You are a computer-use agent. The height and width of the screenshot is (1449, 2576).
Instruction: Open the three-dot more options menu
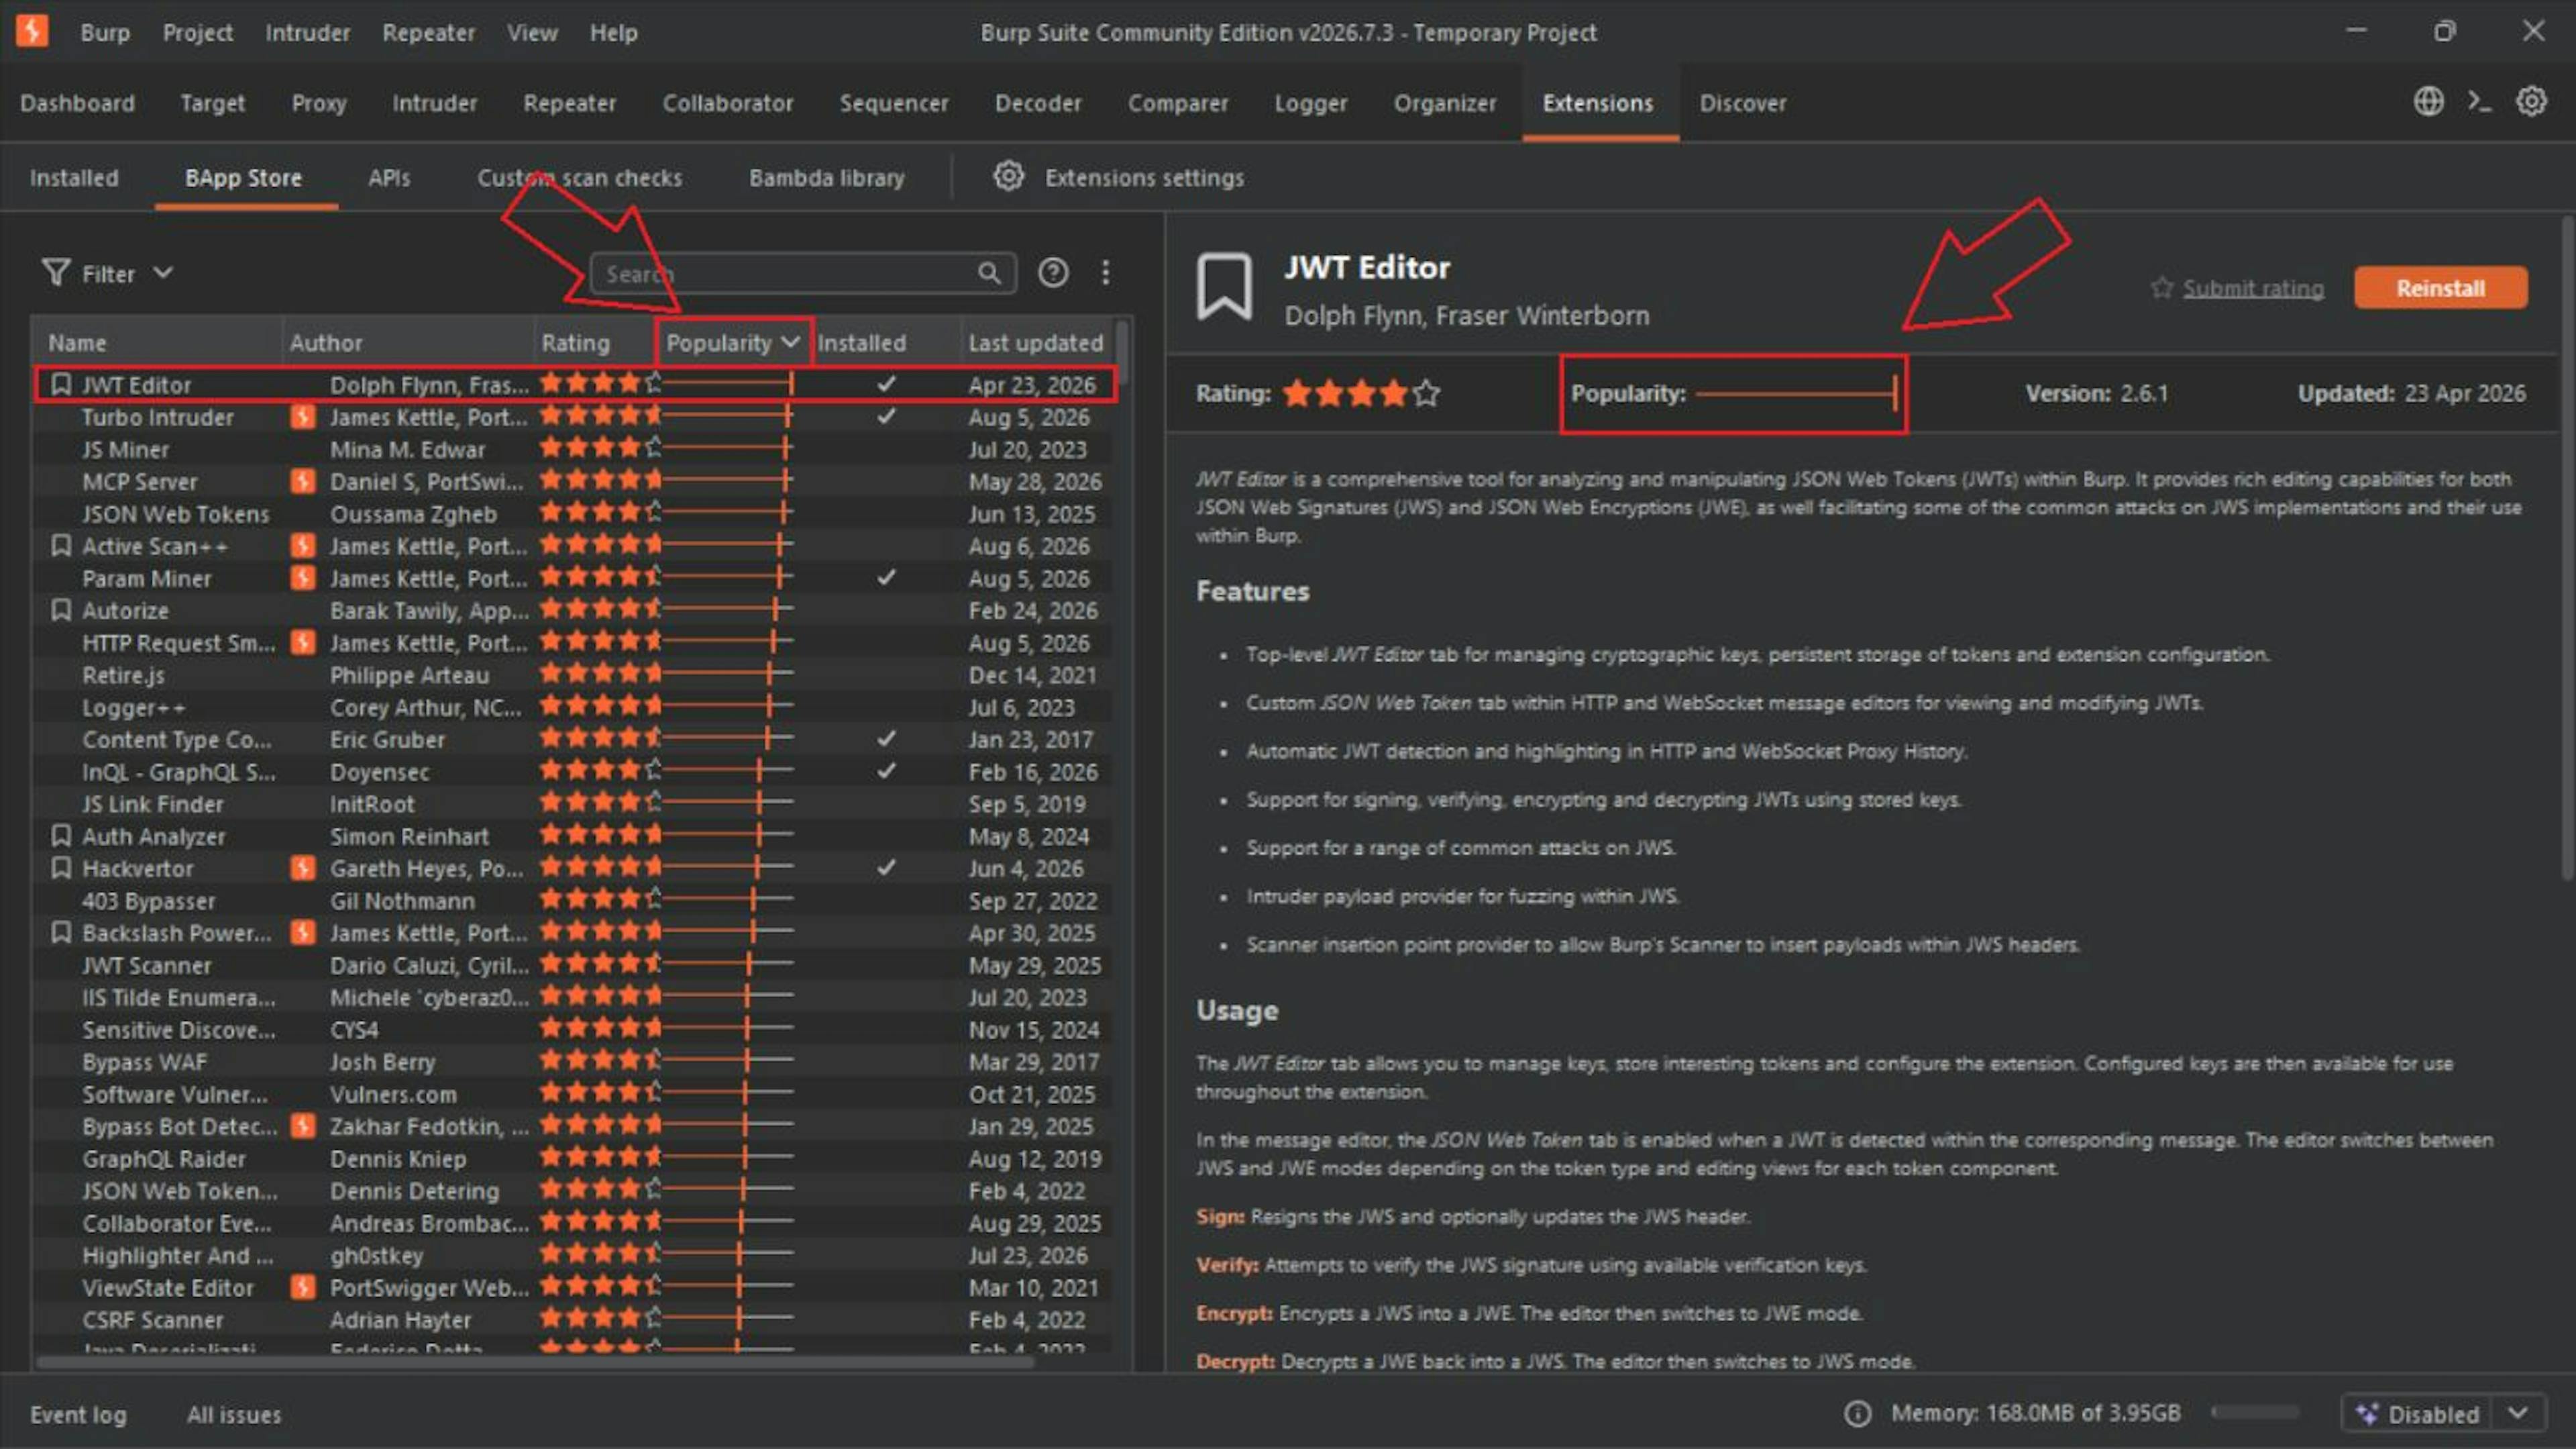(1105, 272)
